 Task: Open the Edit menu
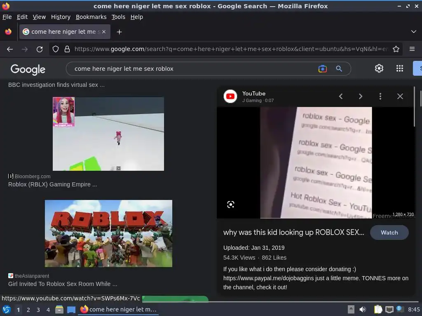[x=22, y=17]
